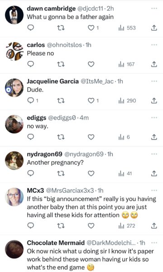Image resolution: width=163 pixels, height=272 pixels.
Task: View analytics on nydragon69's tweet
Action: coord(125,174)
